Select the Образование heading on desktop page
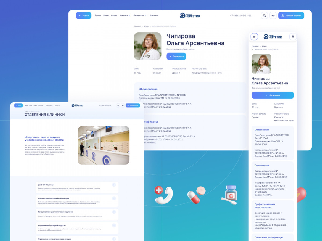Screen dimensions: 322x241 coord(148,89)
